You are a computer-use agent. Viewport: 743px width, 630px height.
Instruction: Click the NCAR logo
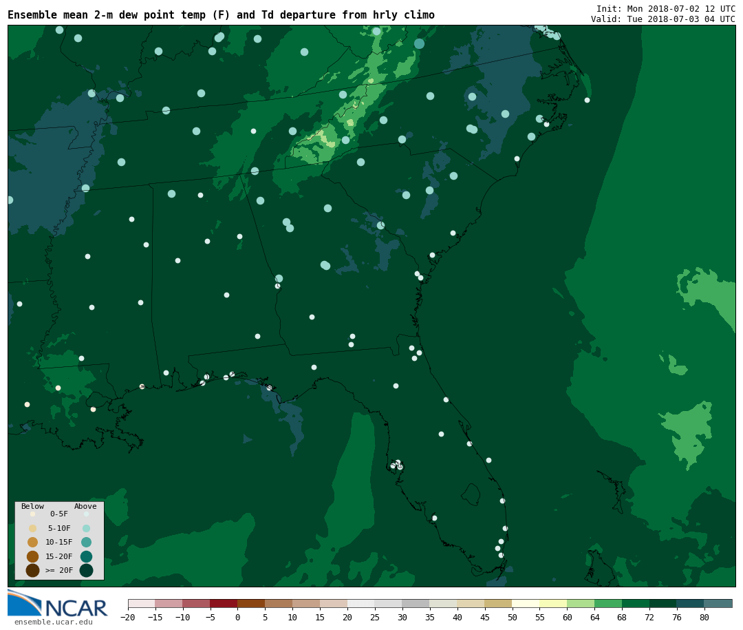tap(57, 604)
